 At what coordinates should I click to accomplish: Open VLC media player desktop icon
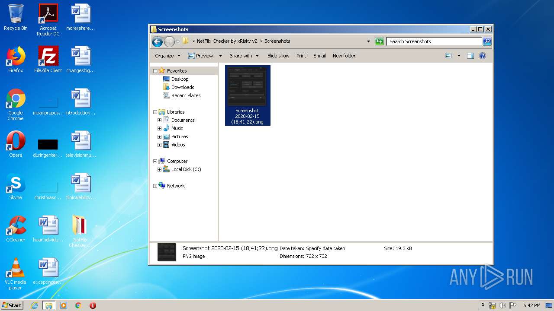click(16, 274)
